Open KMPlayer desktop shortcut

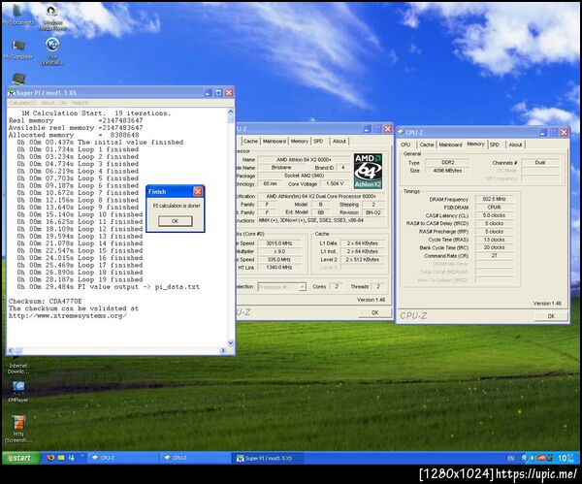click(17, 387)
